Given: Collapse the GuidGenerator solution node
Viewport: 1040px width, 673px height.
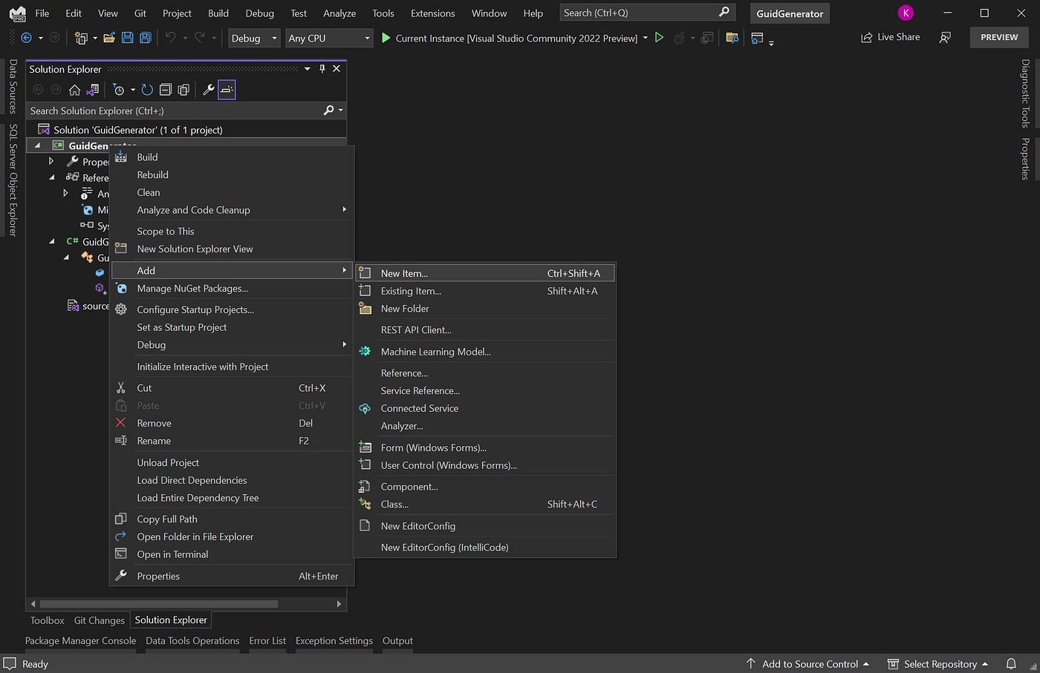Looking at the screenshot, I should [x=38, y=145].
